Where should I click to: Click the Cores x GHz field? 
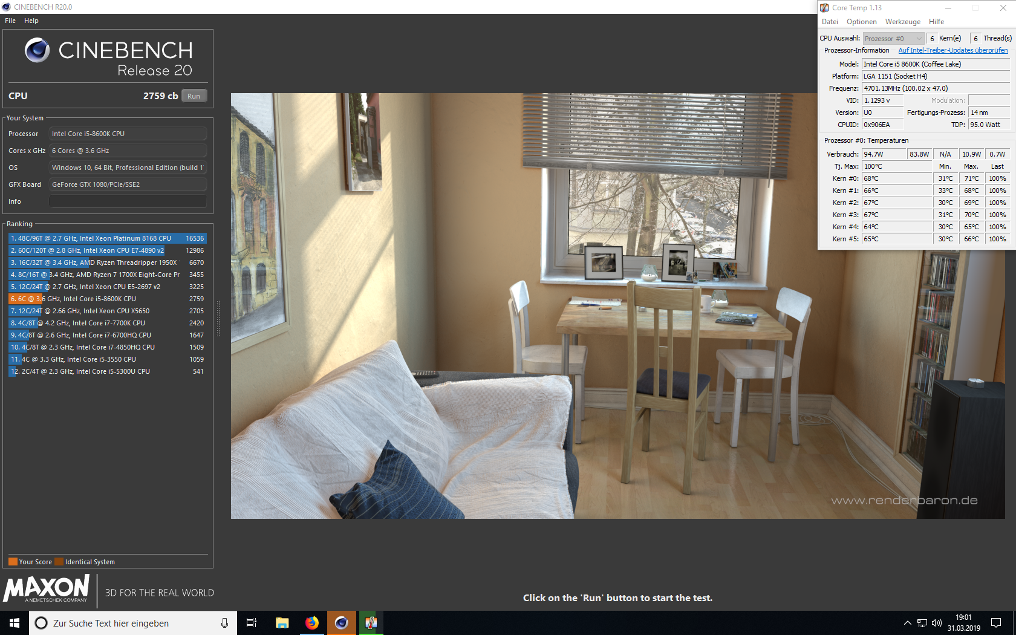128,151
